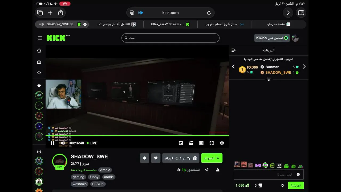341x192 pixels.
Task: Enable picture-in-picture mini player
Action: tap(181, 143)
